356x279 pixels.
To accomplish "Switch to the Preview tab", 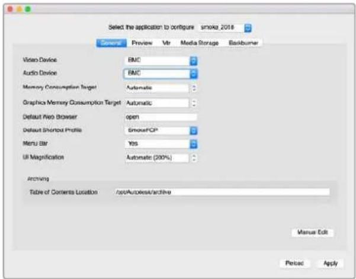I will (142, 43).
